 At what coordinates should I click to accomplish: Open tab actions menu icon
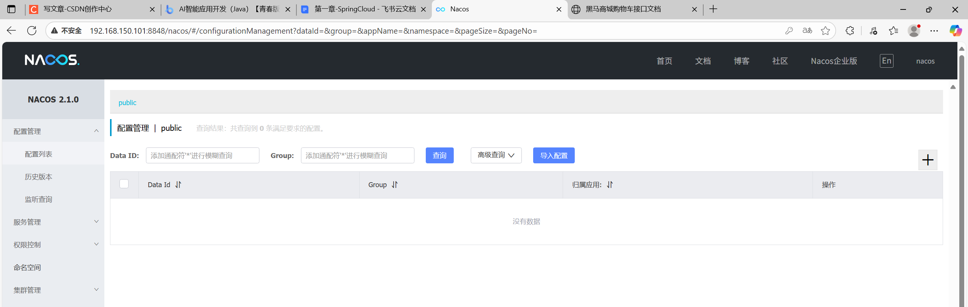pyautogui.click(x=11, y=9)
